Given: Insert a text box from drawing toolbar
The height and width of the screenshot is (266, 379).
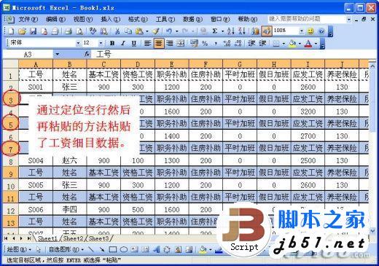Looking at the screenshot, I should click(x=135, y=249).
